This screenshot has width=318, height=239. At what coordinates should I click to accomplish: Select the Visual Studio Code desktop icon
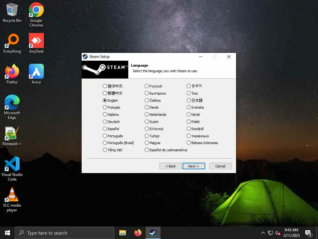(x=12, y=169)
